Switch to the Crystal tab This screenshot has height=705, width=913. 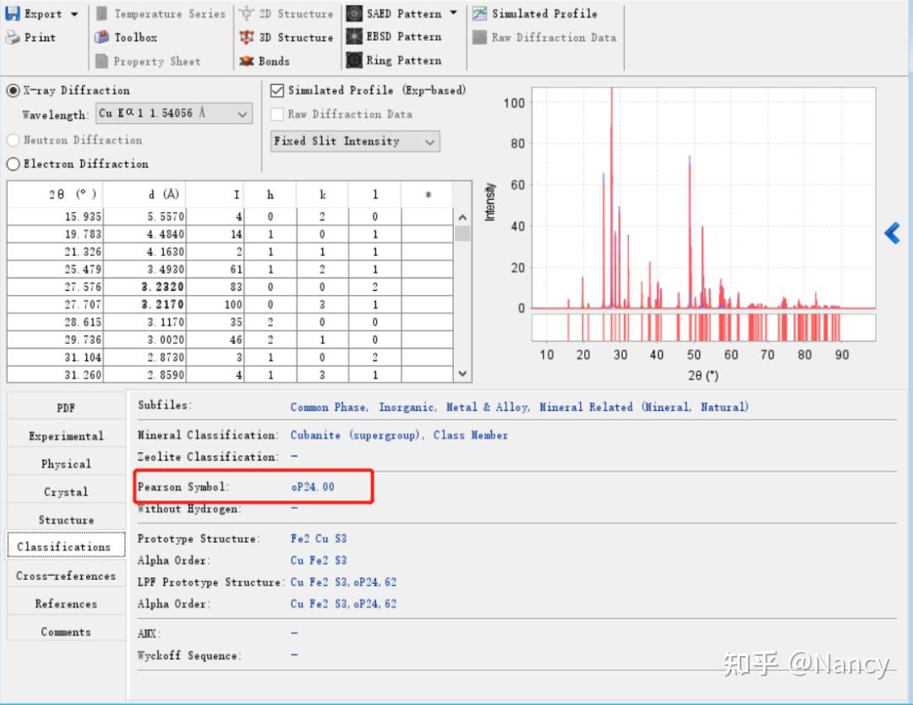(x=66, y=492)
